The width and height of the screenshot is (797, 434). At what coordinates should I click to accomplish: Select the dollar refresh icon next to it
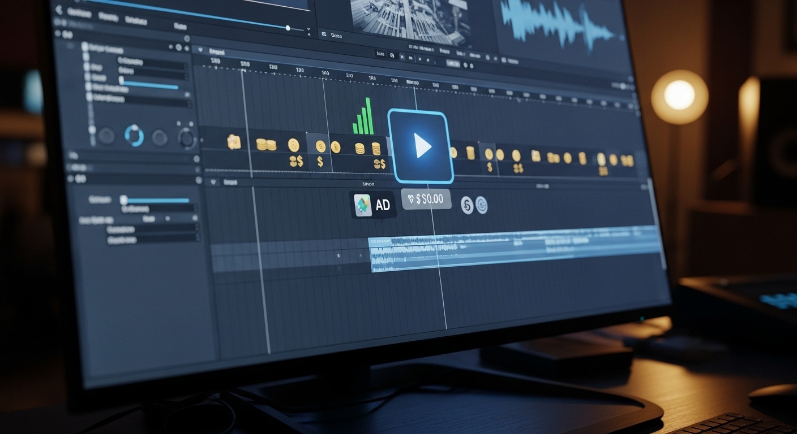pos(482,205)
